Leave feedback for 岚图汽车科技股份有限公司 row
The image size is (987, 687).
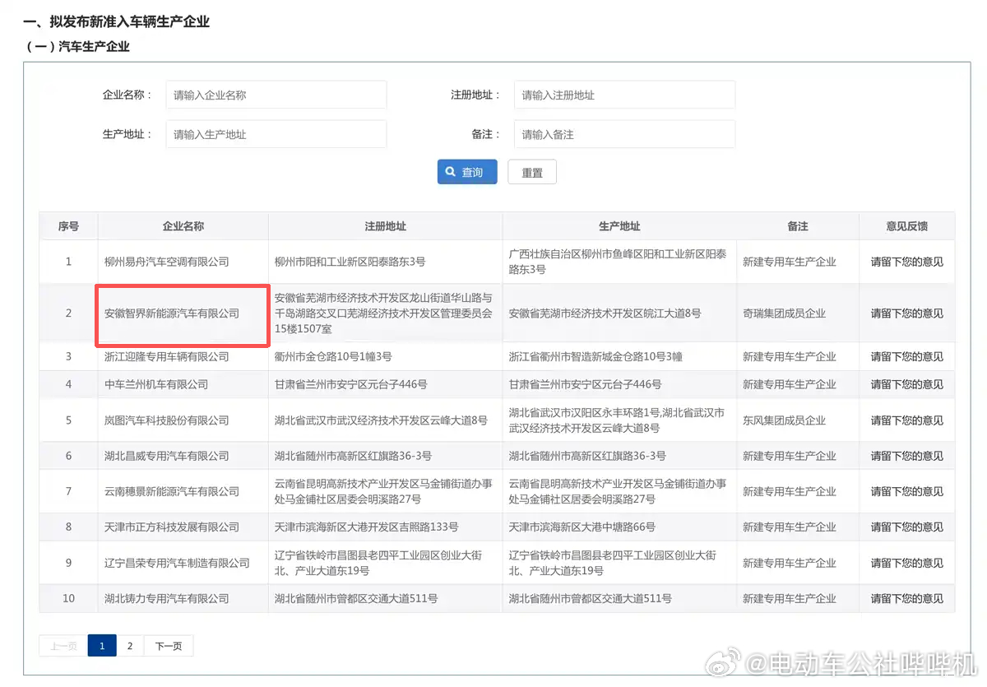[x=907, y=420]
